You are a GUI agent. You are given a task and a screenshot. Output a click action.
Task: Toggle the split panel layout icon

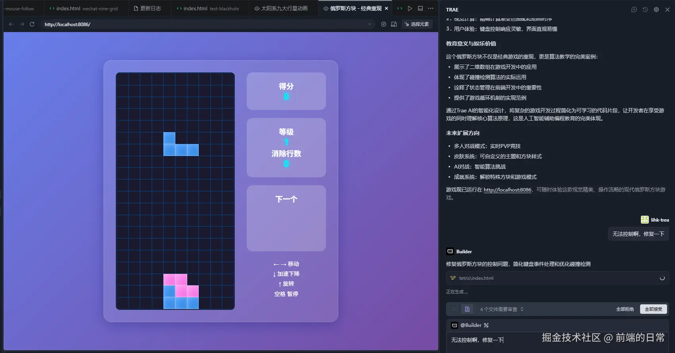point(420,8)
